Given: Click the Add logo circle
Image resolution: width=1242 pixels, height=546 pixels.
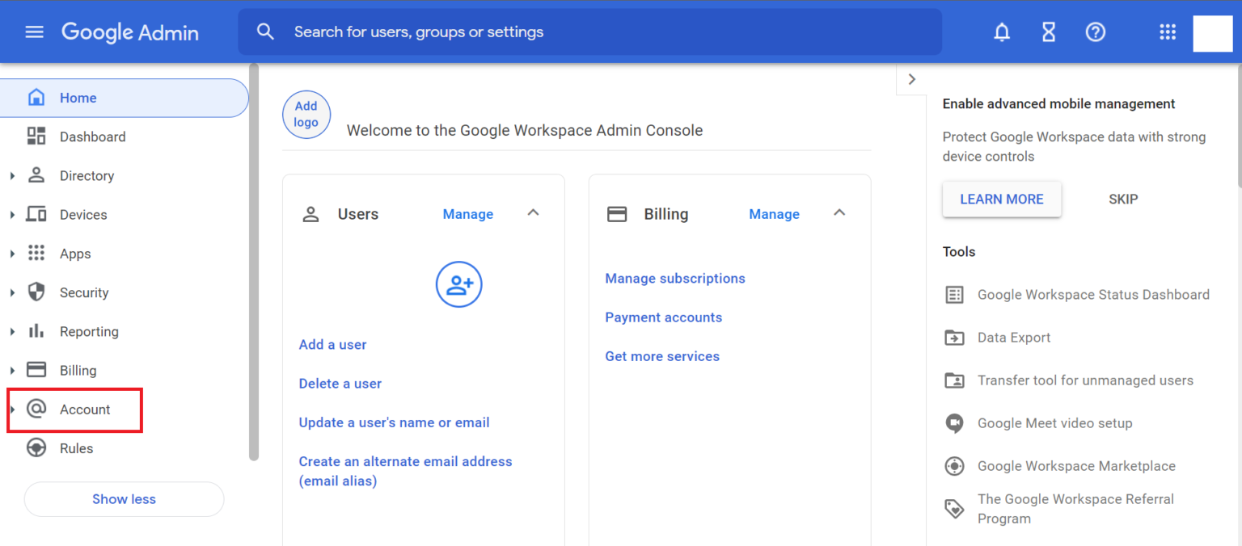Looking at the screenshot, I should point(306,114).
